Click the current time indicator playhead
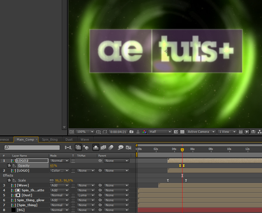The width and height of the screenshot is (262, 213). [x=182, y=150]
